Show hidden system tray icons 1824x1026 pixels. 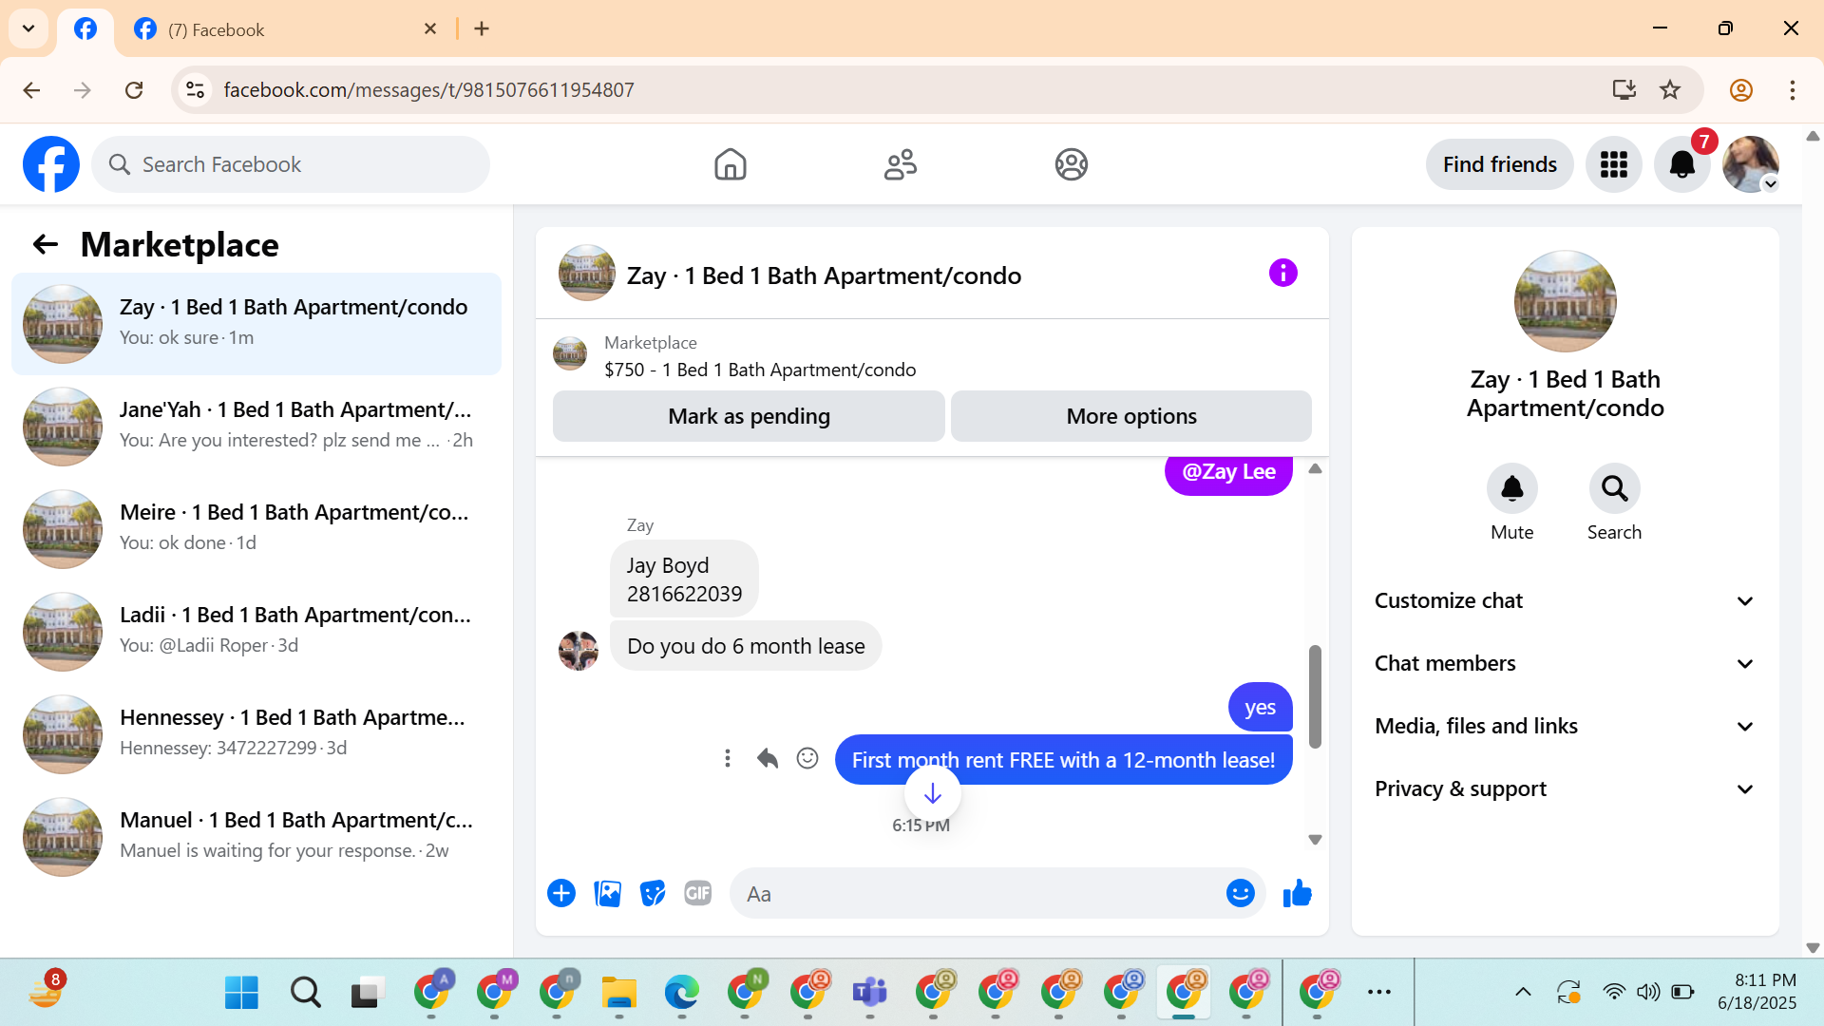point(1523,993)
